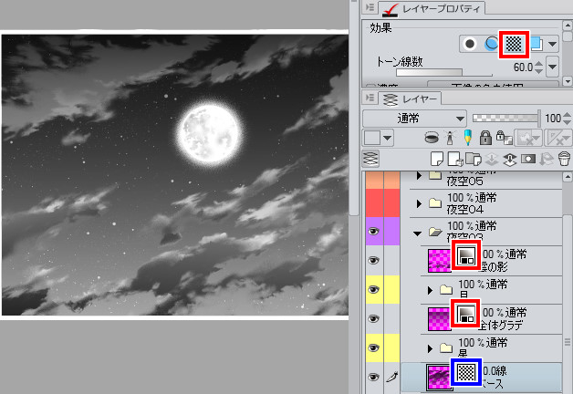Set as reference layer lighthouse icon

coord(450,138)
